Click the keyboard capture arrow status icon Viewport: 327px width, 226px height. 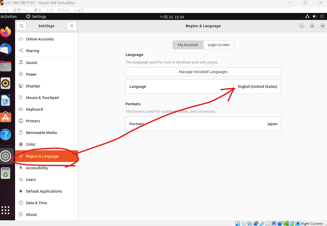298,223
